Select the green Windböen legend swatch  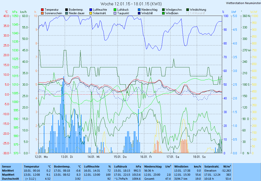click(163, 13)
